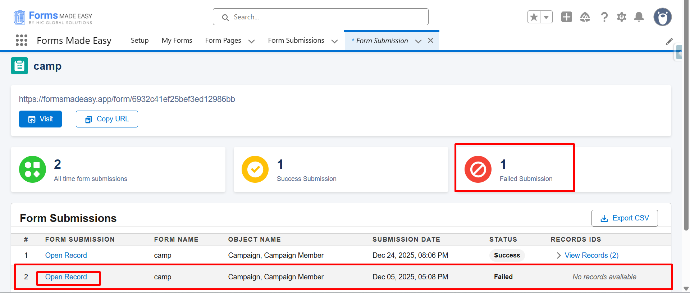Go to the My Forms tab
Viewport: 690px width, 293px height.
(177, 41)
